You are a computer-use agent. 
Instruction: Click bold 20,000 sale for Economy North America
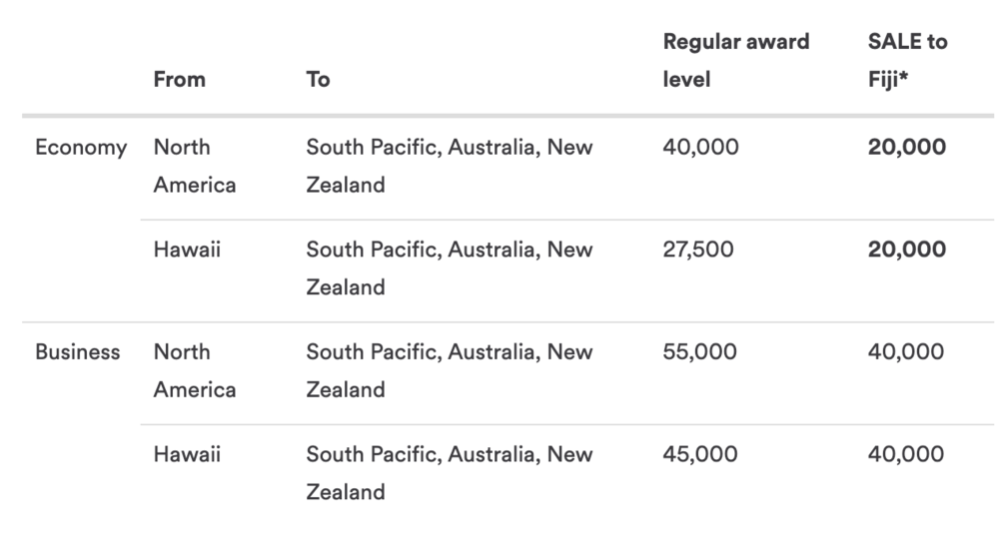[x=906, y=148]
